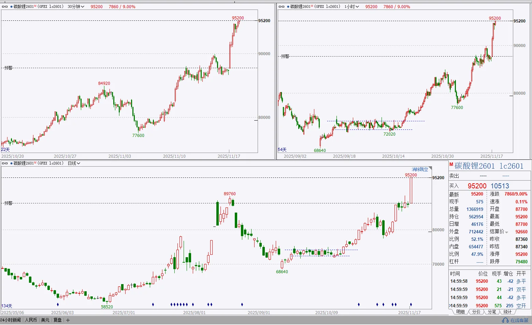Click the headset icon for 在线客服
This screenshot has width=532, height=325.
pos(505,320)
